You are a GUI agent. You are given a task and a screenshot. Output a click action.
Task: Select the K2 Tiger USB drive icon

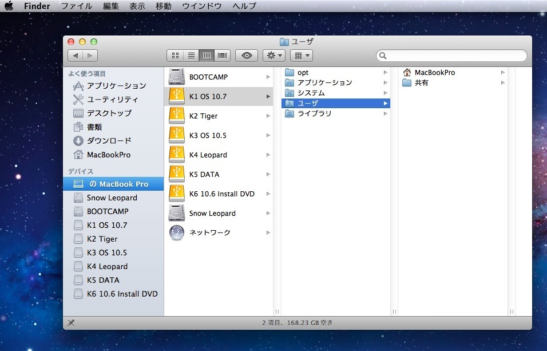click(177, 116)
